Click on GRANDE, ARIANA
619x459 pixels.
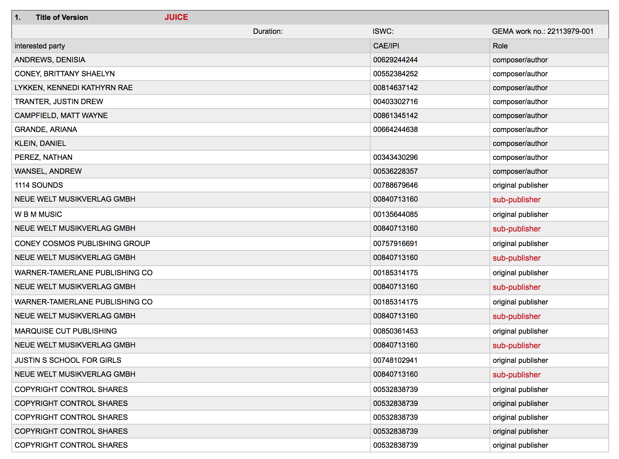pyautogui.click(x=46, y=130)
